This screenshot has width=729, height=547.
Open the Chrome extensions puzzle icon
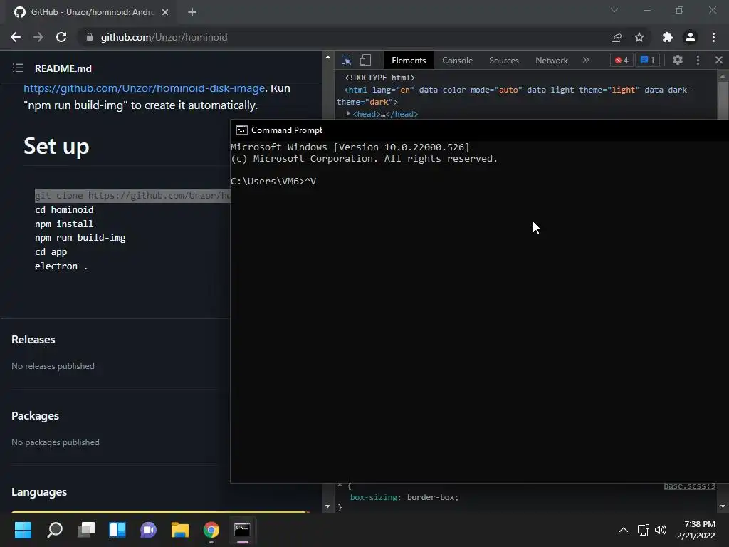point(668,37)
